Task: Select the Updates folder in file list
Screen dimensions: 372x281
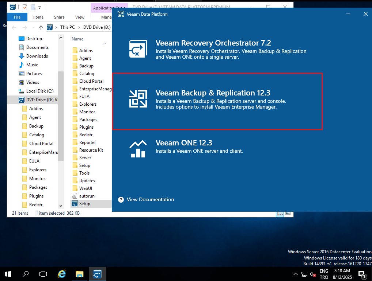Action: (87, 181)
